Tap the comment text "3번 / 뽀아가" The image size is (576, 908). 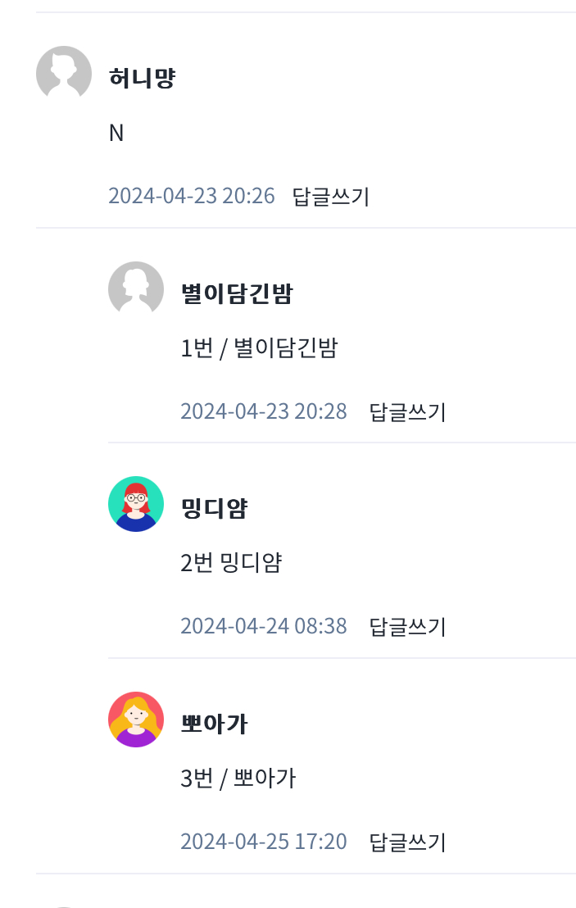click(238, 778)
